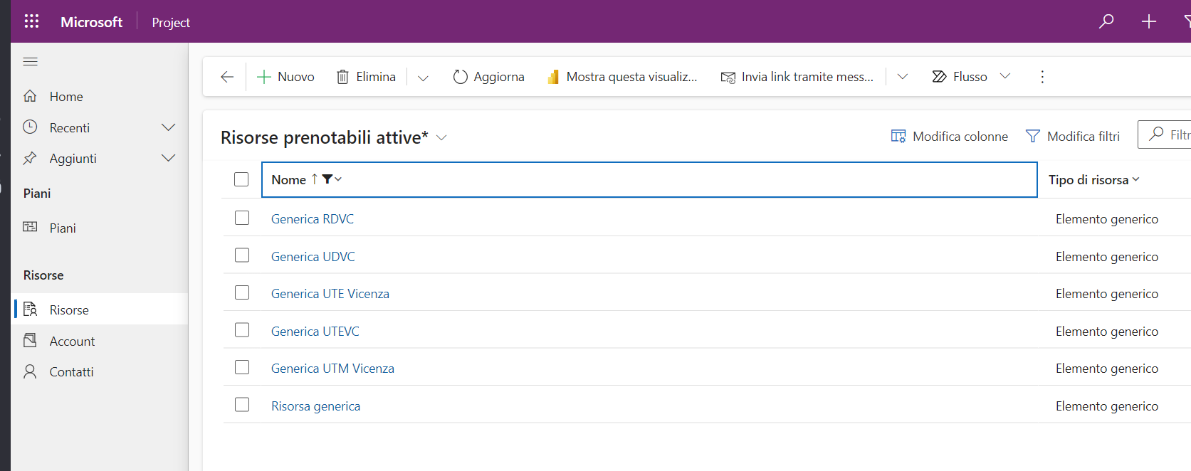Image resolution: width=1191 pixels, height=471 pixels.
Task: Open Tipo di risorsa column menu
Action: coord(1094,180)
